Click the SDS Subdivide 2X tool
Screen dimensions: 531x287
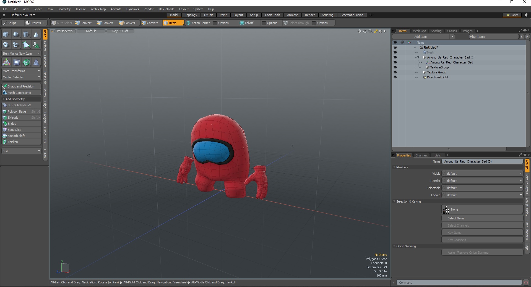click(21, 105)
